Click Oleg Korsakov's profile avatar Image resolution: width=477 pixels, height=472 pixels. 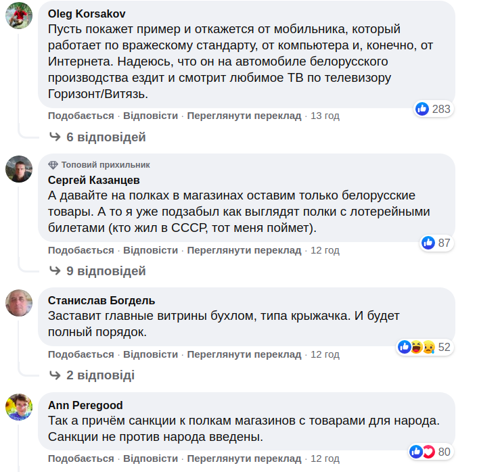click(x=19, y=16)
